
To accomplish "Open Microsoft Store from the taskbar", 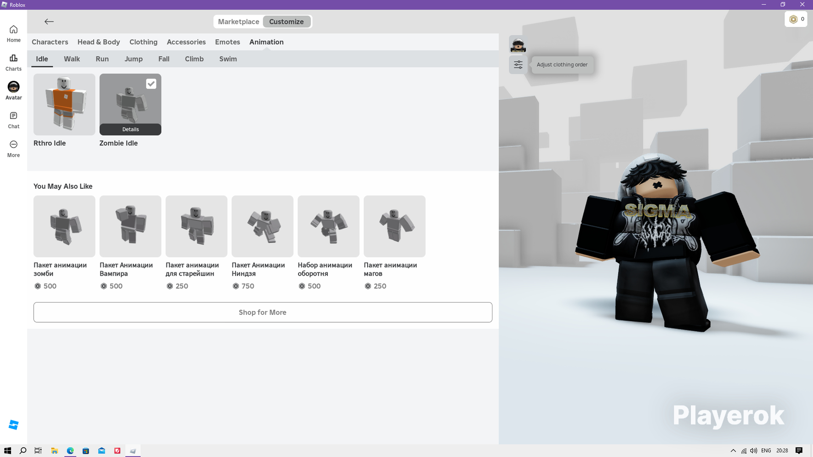I will 86,451.
